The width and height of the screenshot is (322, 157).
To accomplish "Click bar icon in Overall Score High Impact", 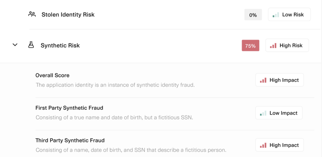I will click(x=263, y=80).
